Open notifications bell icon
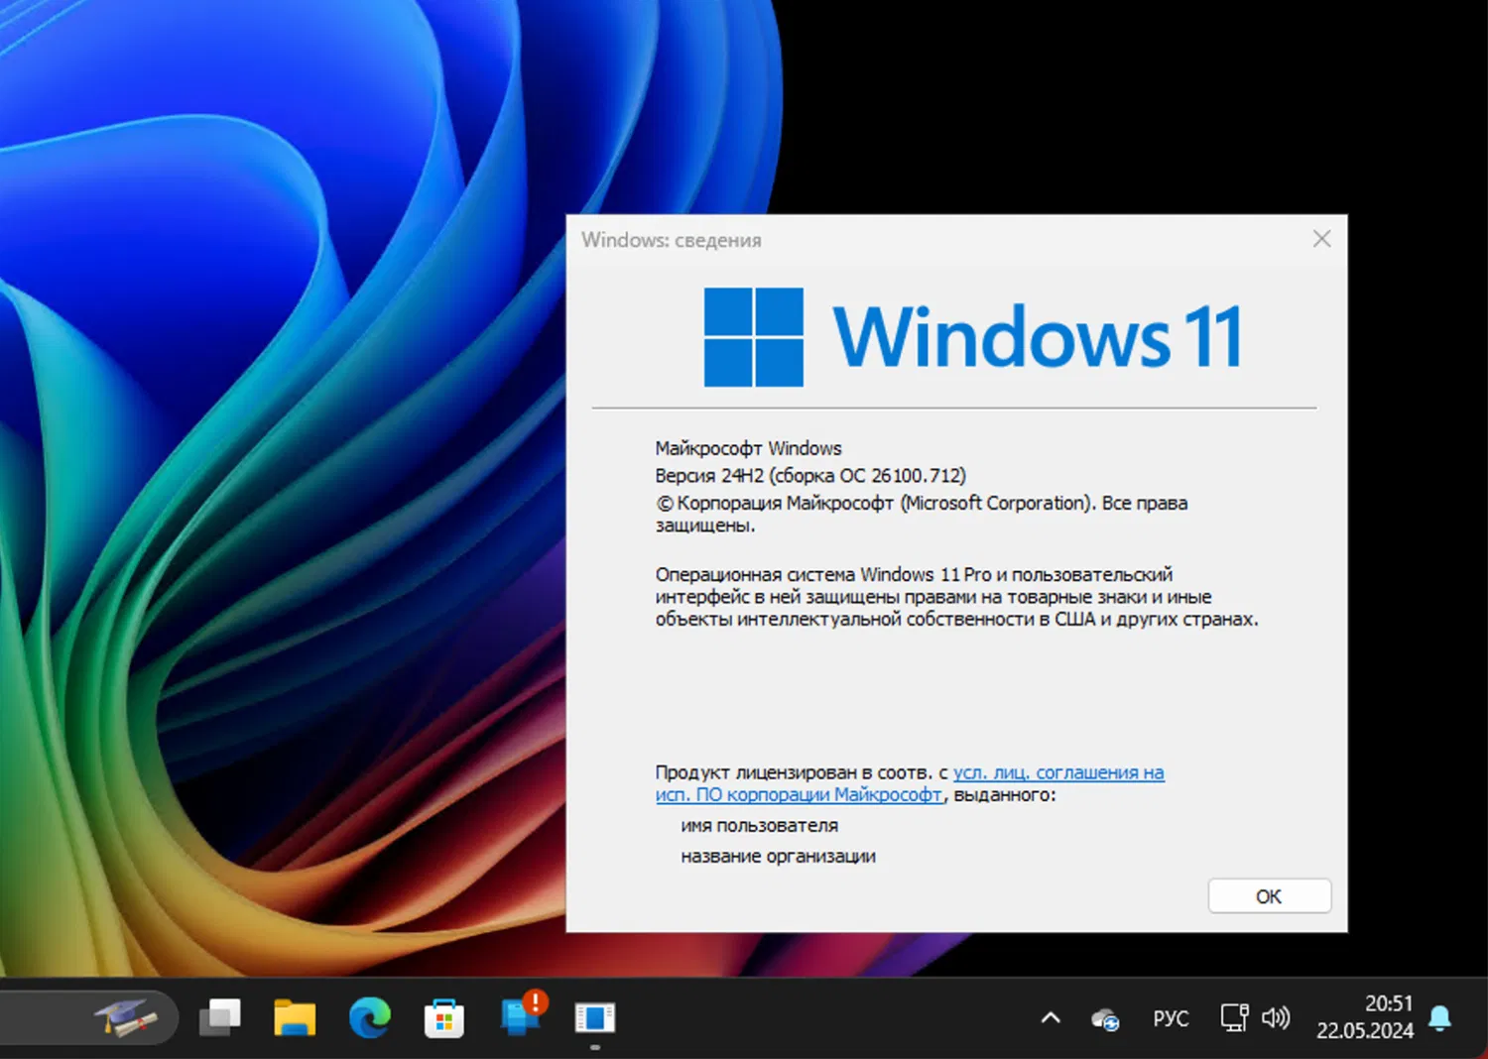This screenshot has width=1488, height=1059. (x=1440, y=1018)
